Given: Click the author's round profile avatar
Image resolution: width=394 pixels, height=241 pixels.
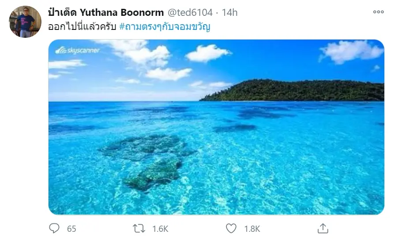Looking at the screenshot, I should tap(25, 22).
